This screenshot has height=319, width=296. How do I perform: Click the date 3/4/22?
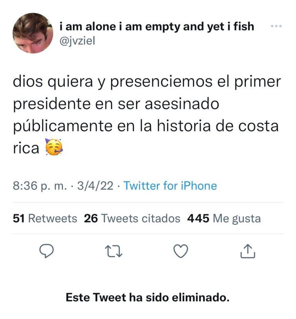[94, 186]
